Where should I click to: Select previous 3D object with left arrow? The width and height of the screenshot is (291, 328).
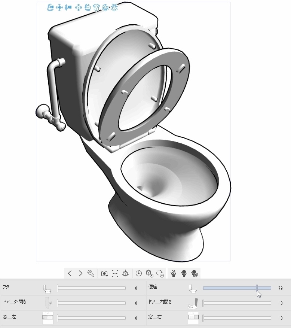coord(70,273)
